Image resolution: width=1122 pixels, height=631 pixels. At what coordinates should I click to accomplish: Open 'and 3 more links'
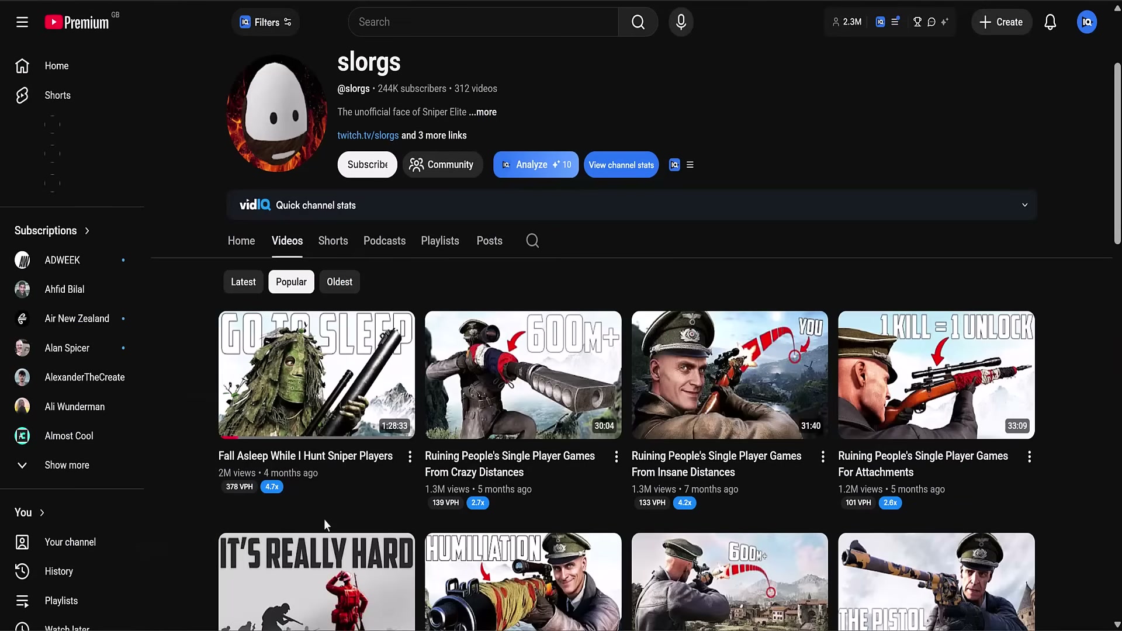[434, 136]
